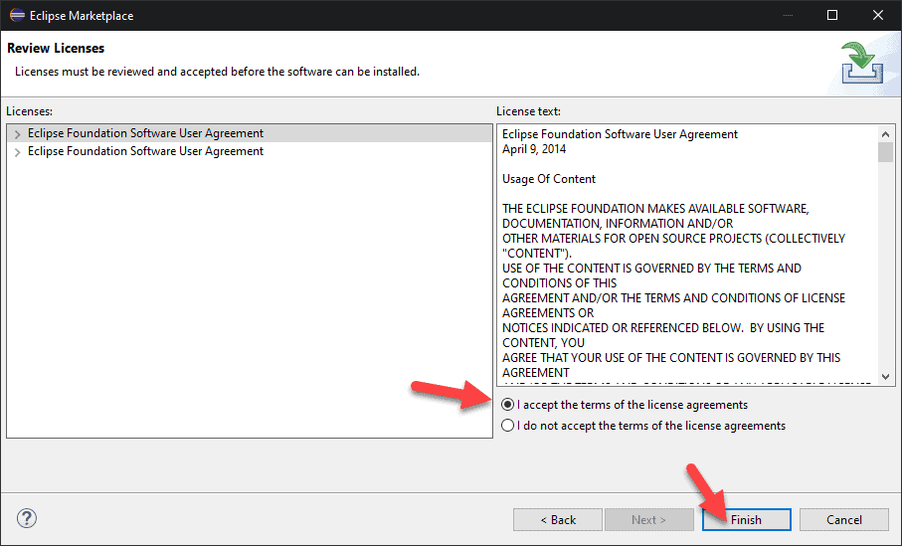Select 'I do not accept the terms' option
This screenshot has width=902, height=546.
coord(507,426)
